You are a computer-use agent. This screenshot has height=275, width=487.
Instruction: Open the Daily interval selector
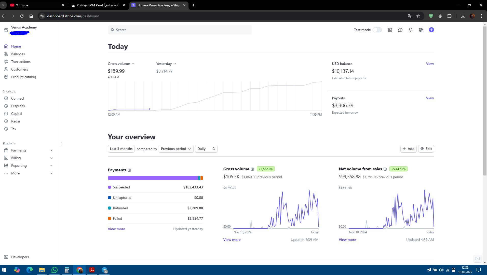tap(206, 149)
